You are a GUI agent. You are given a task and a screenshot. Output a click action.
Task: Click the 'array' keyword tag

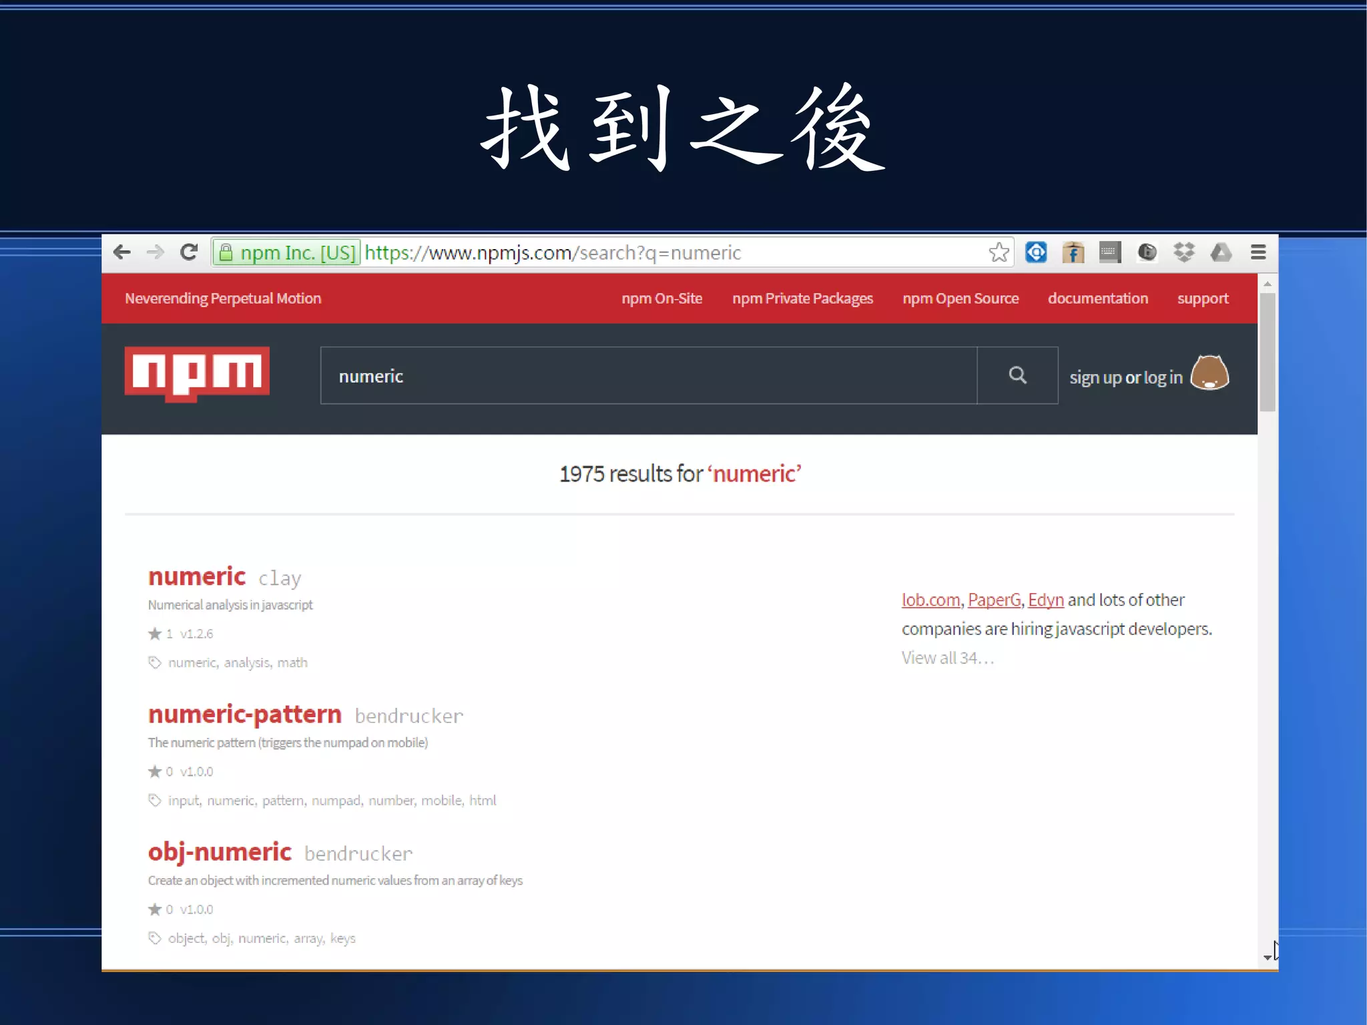pyautogui.click(x=308, y=938)
